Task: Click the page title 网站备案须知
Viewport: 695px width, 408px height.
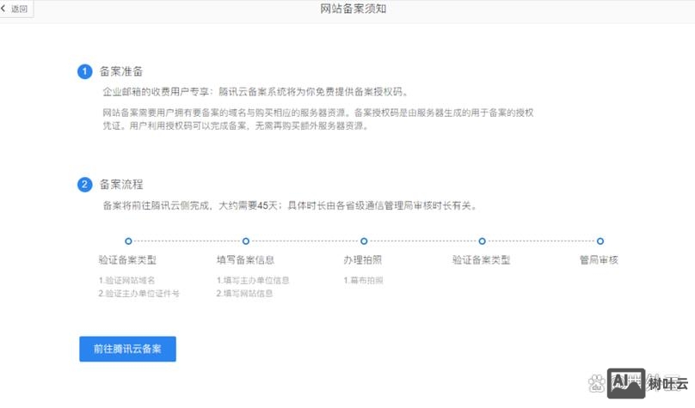Action: (354, 9)
